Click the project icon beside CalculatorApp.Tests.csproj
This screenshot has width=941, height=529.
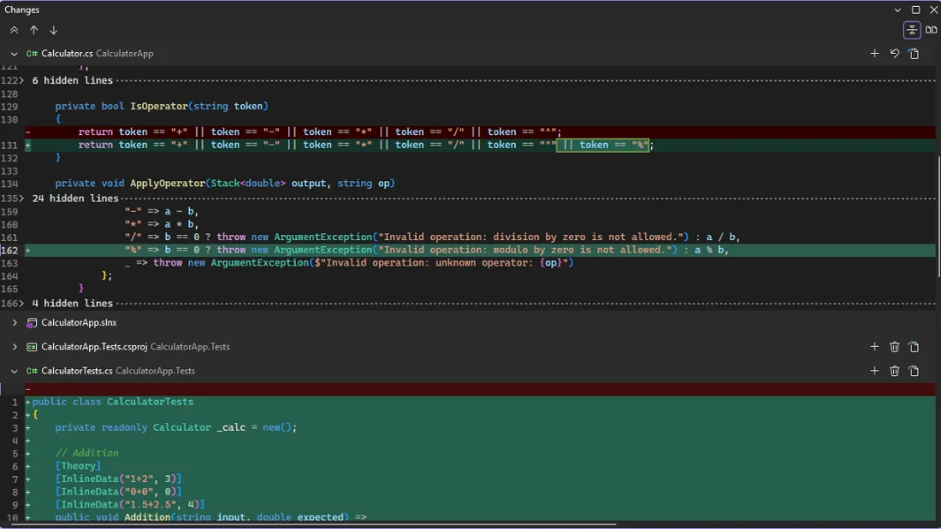pos(32,347)
